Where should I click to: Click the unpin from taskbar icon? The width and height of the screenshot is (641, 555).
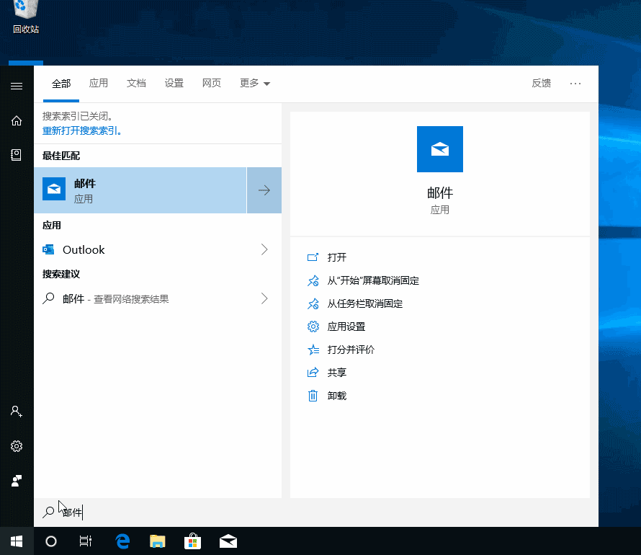click(x=313, y=303)
